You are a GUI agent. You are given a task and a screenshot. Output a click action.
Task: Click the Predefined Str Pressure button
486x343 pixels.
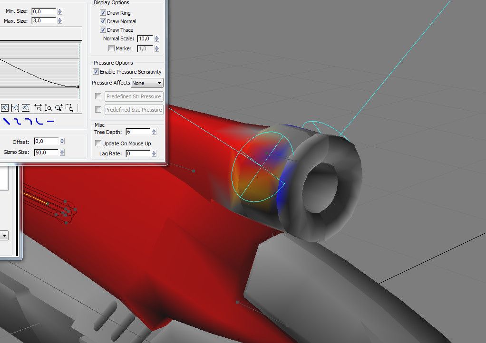tap(134, 96)
